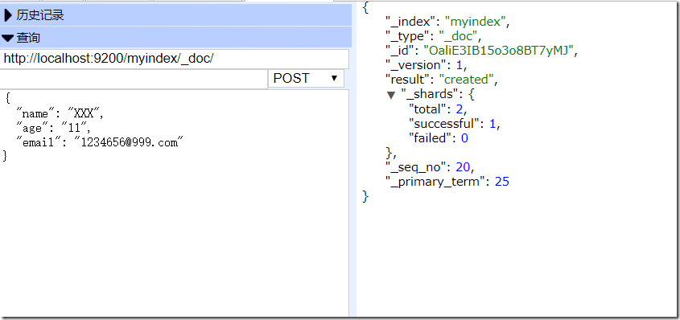Click the "age": "11" line in request body
This screenshot has height=320, width=680.
click(x=54, y=128)
